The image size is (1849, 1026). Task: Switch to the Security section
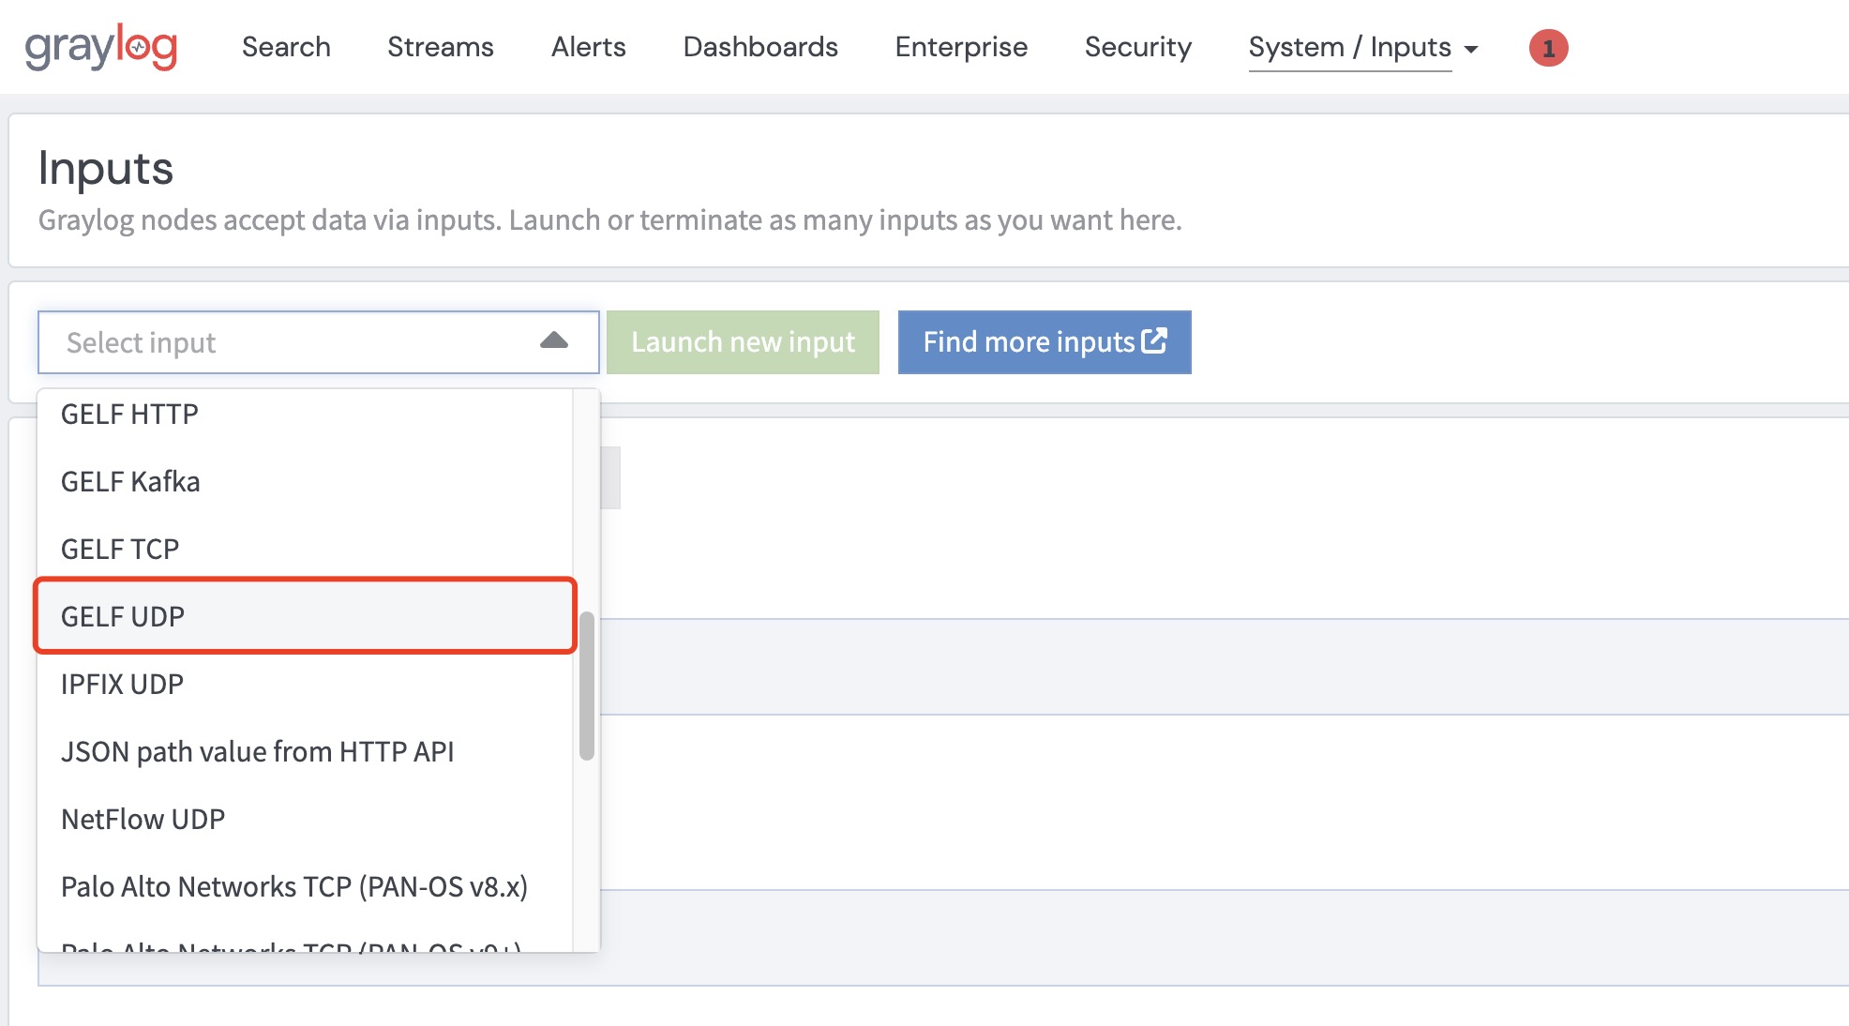[x=1137, y=47]
